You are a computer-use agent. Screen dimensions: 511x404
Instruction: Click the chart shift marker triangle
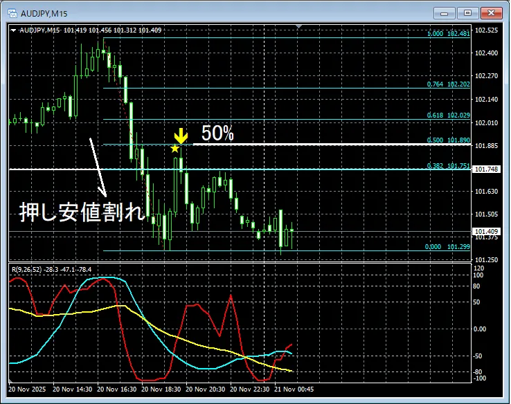pos(299,26)
